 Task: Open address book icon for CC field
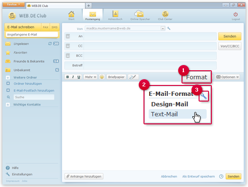click(68, 46)
